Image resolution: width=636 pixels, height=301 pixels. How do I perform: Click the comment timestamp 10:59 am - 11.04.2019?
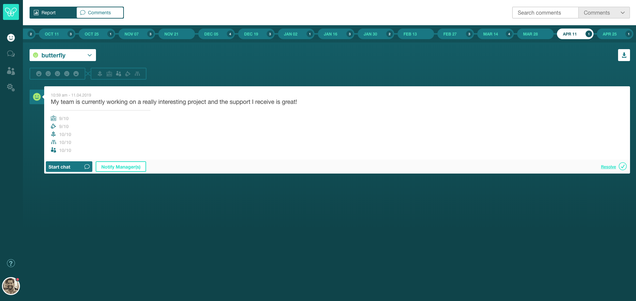(x=71, y=95)
